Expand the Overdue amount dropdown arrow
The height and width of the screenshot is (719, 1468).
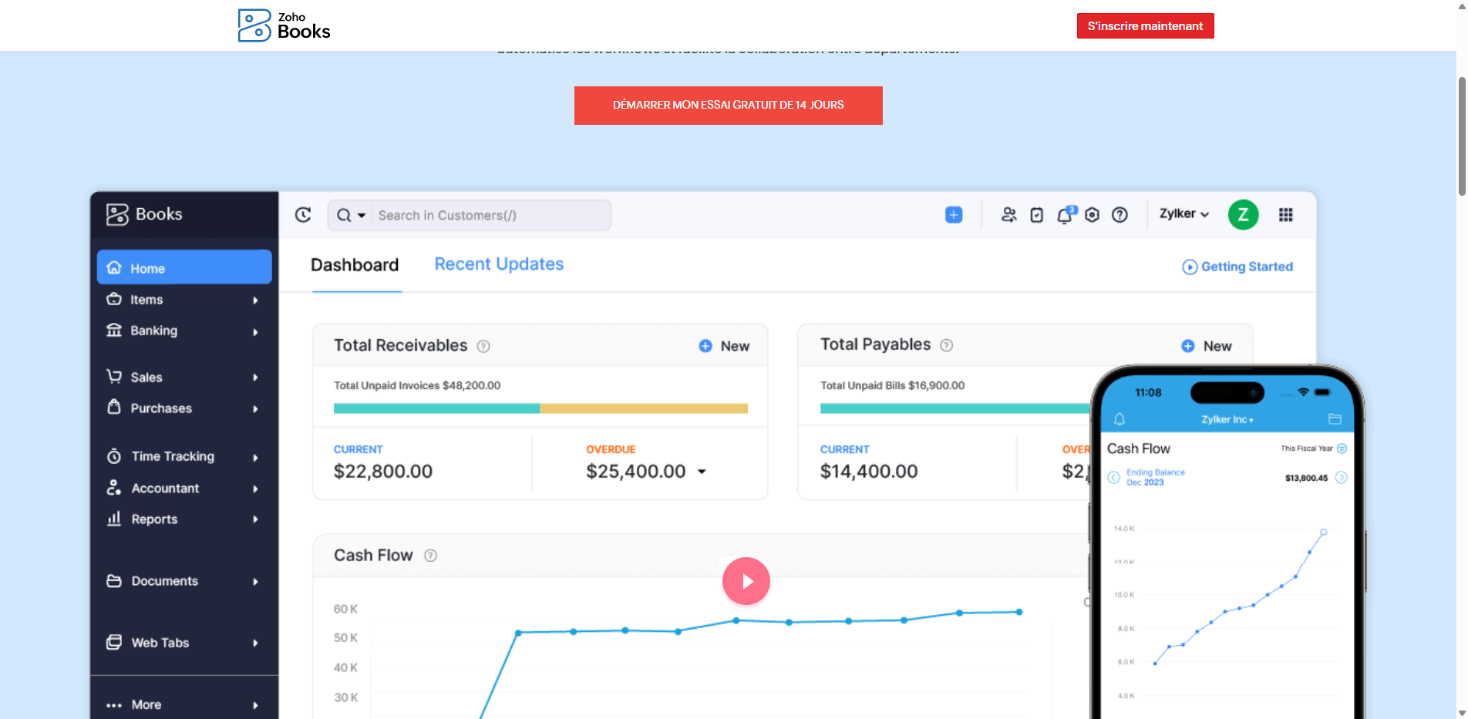tap(702, 472)
